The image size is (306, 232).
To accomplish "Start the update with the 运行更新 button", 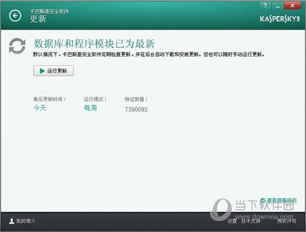I will pos(53,70).
